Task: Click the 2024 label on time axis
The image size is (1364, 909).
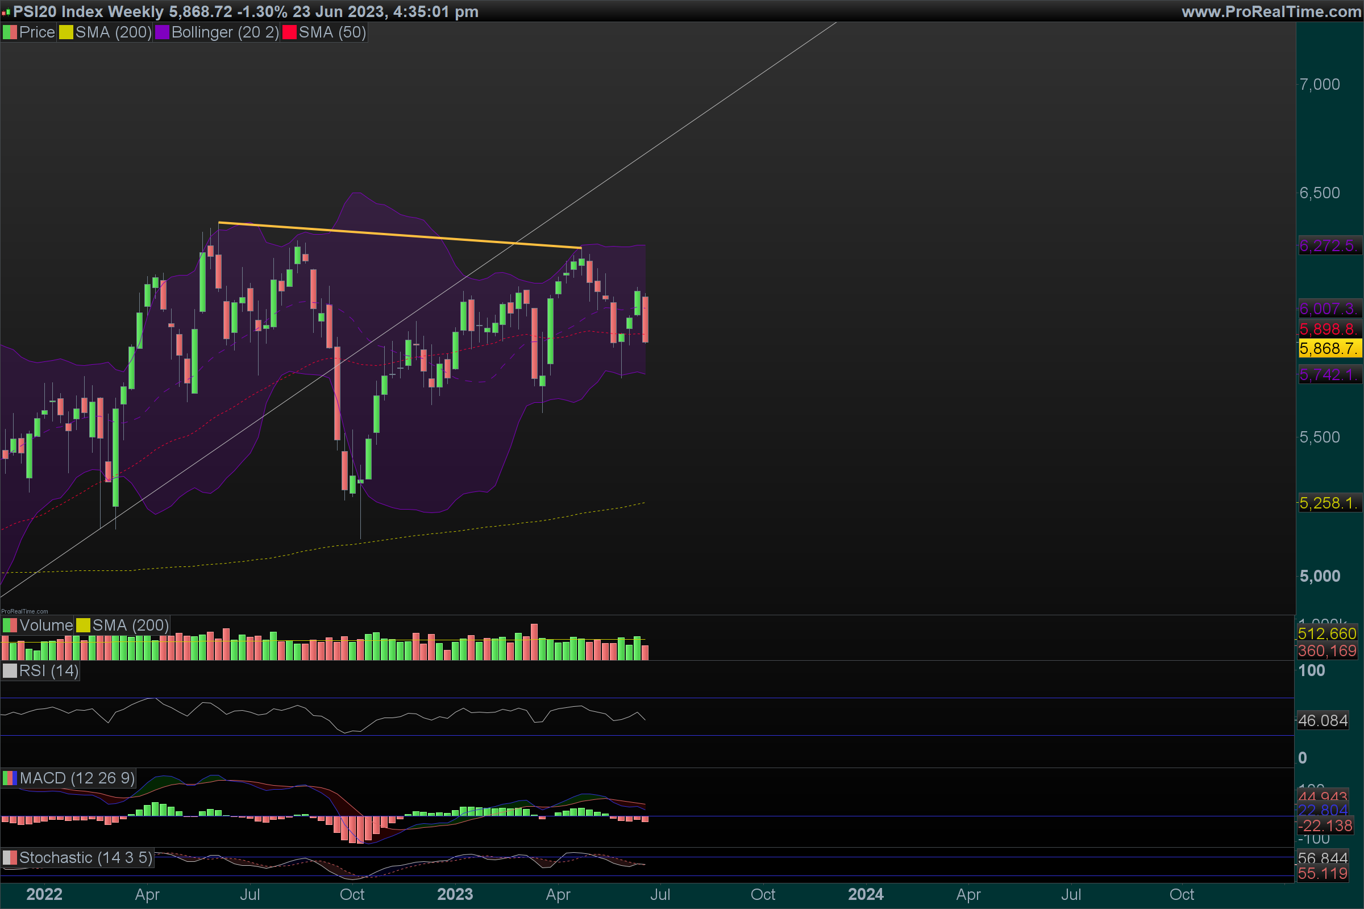Action: pyautogui.click(x=865, y=894)
